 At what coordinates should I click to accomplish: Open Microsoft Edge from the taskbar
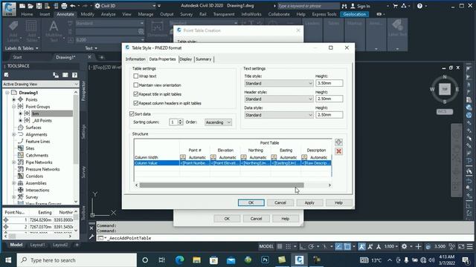pos(180,260)
